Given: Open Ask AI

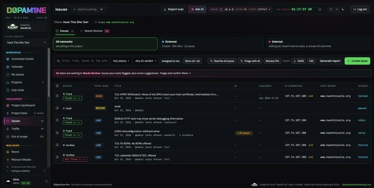Looking at the screenshot, I should (197, 9).
